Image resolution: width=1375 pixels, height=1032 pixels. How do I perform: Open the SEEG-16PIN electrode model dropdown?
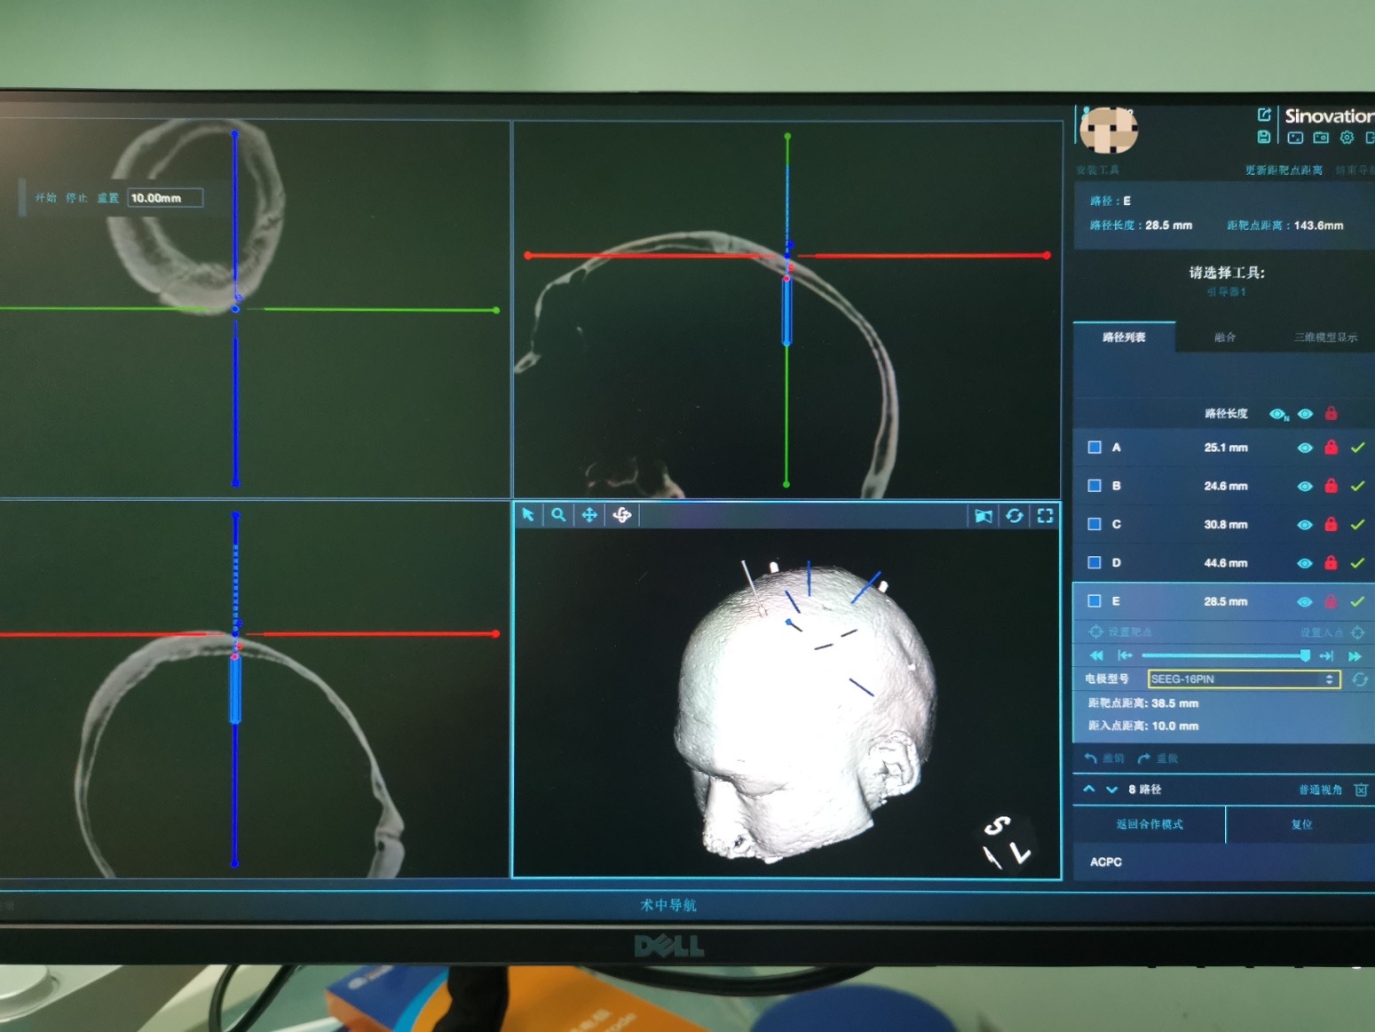tap(1244, 679)
